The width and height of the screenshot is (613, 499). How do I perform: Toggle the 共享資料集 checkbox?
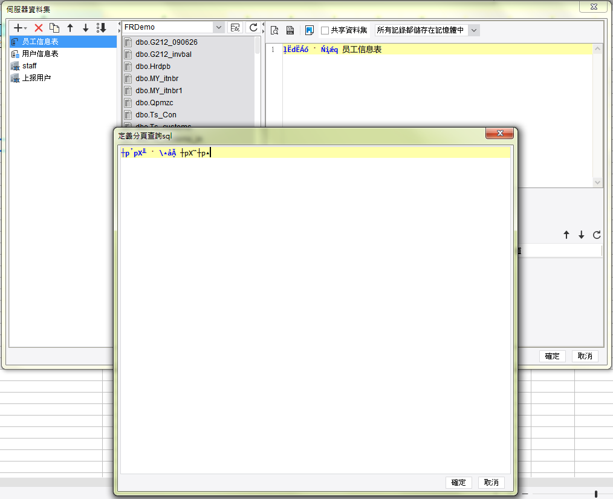(x=325, y=30)
